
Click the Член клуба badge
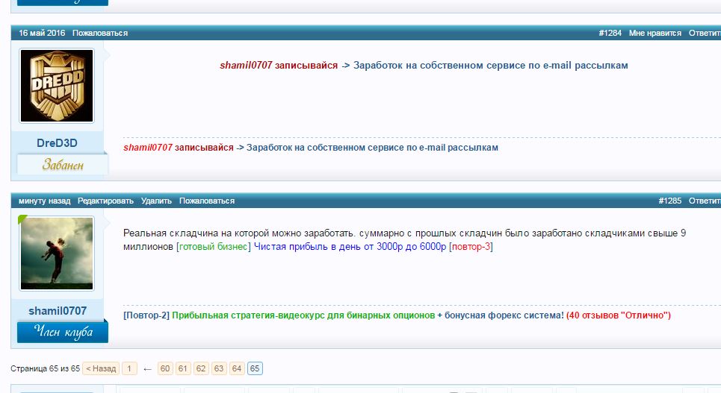(x=63, y=332)
